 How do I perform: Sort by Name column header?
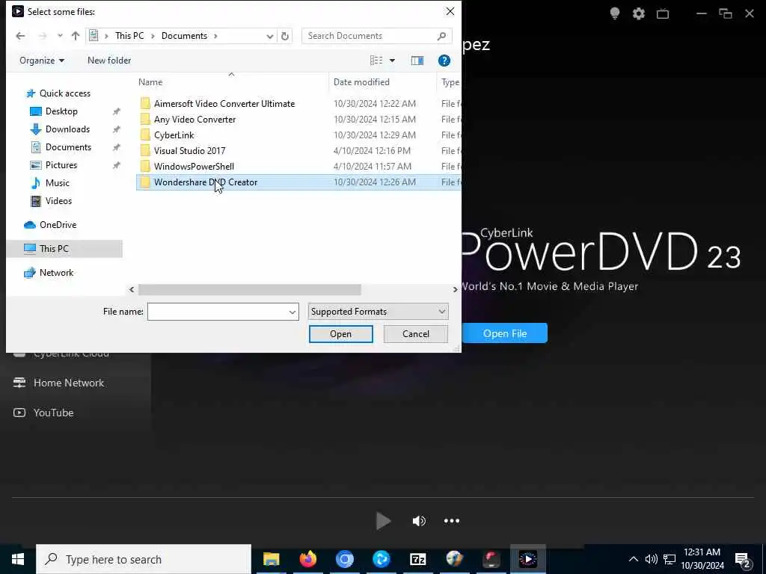coord(150,82)
